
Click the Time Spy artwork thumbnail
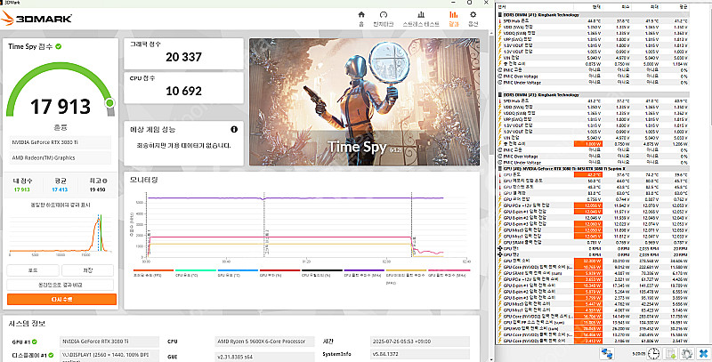364,101
